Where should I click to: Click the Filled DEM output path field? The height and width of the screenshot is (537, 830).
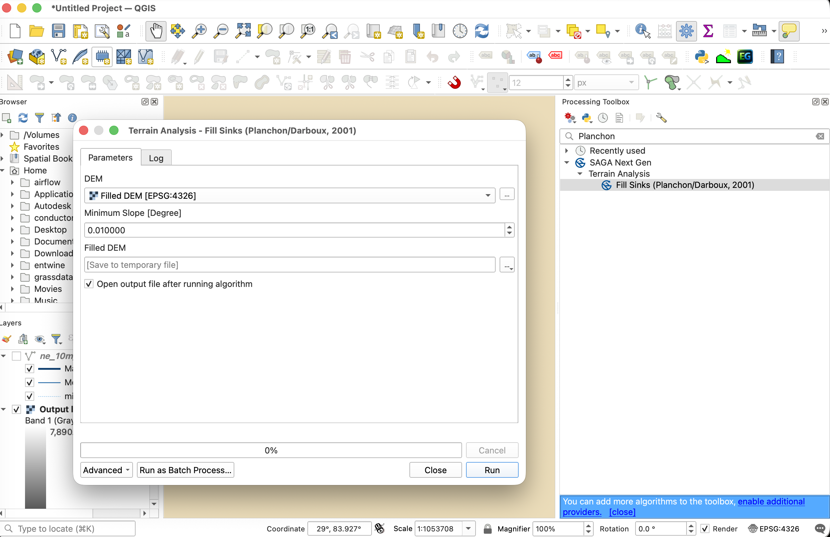click(290, 265)
